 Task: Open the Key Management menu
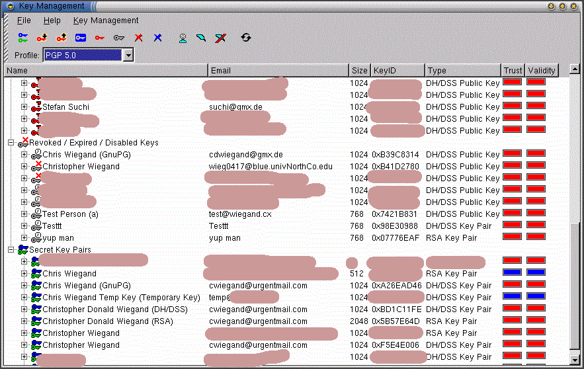(106, 20)
